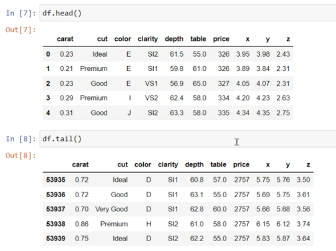Click the carat header in head output table

click(x=64, y=38)
